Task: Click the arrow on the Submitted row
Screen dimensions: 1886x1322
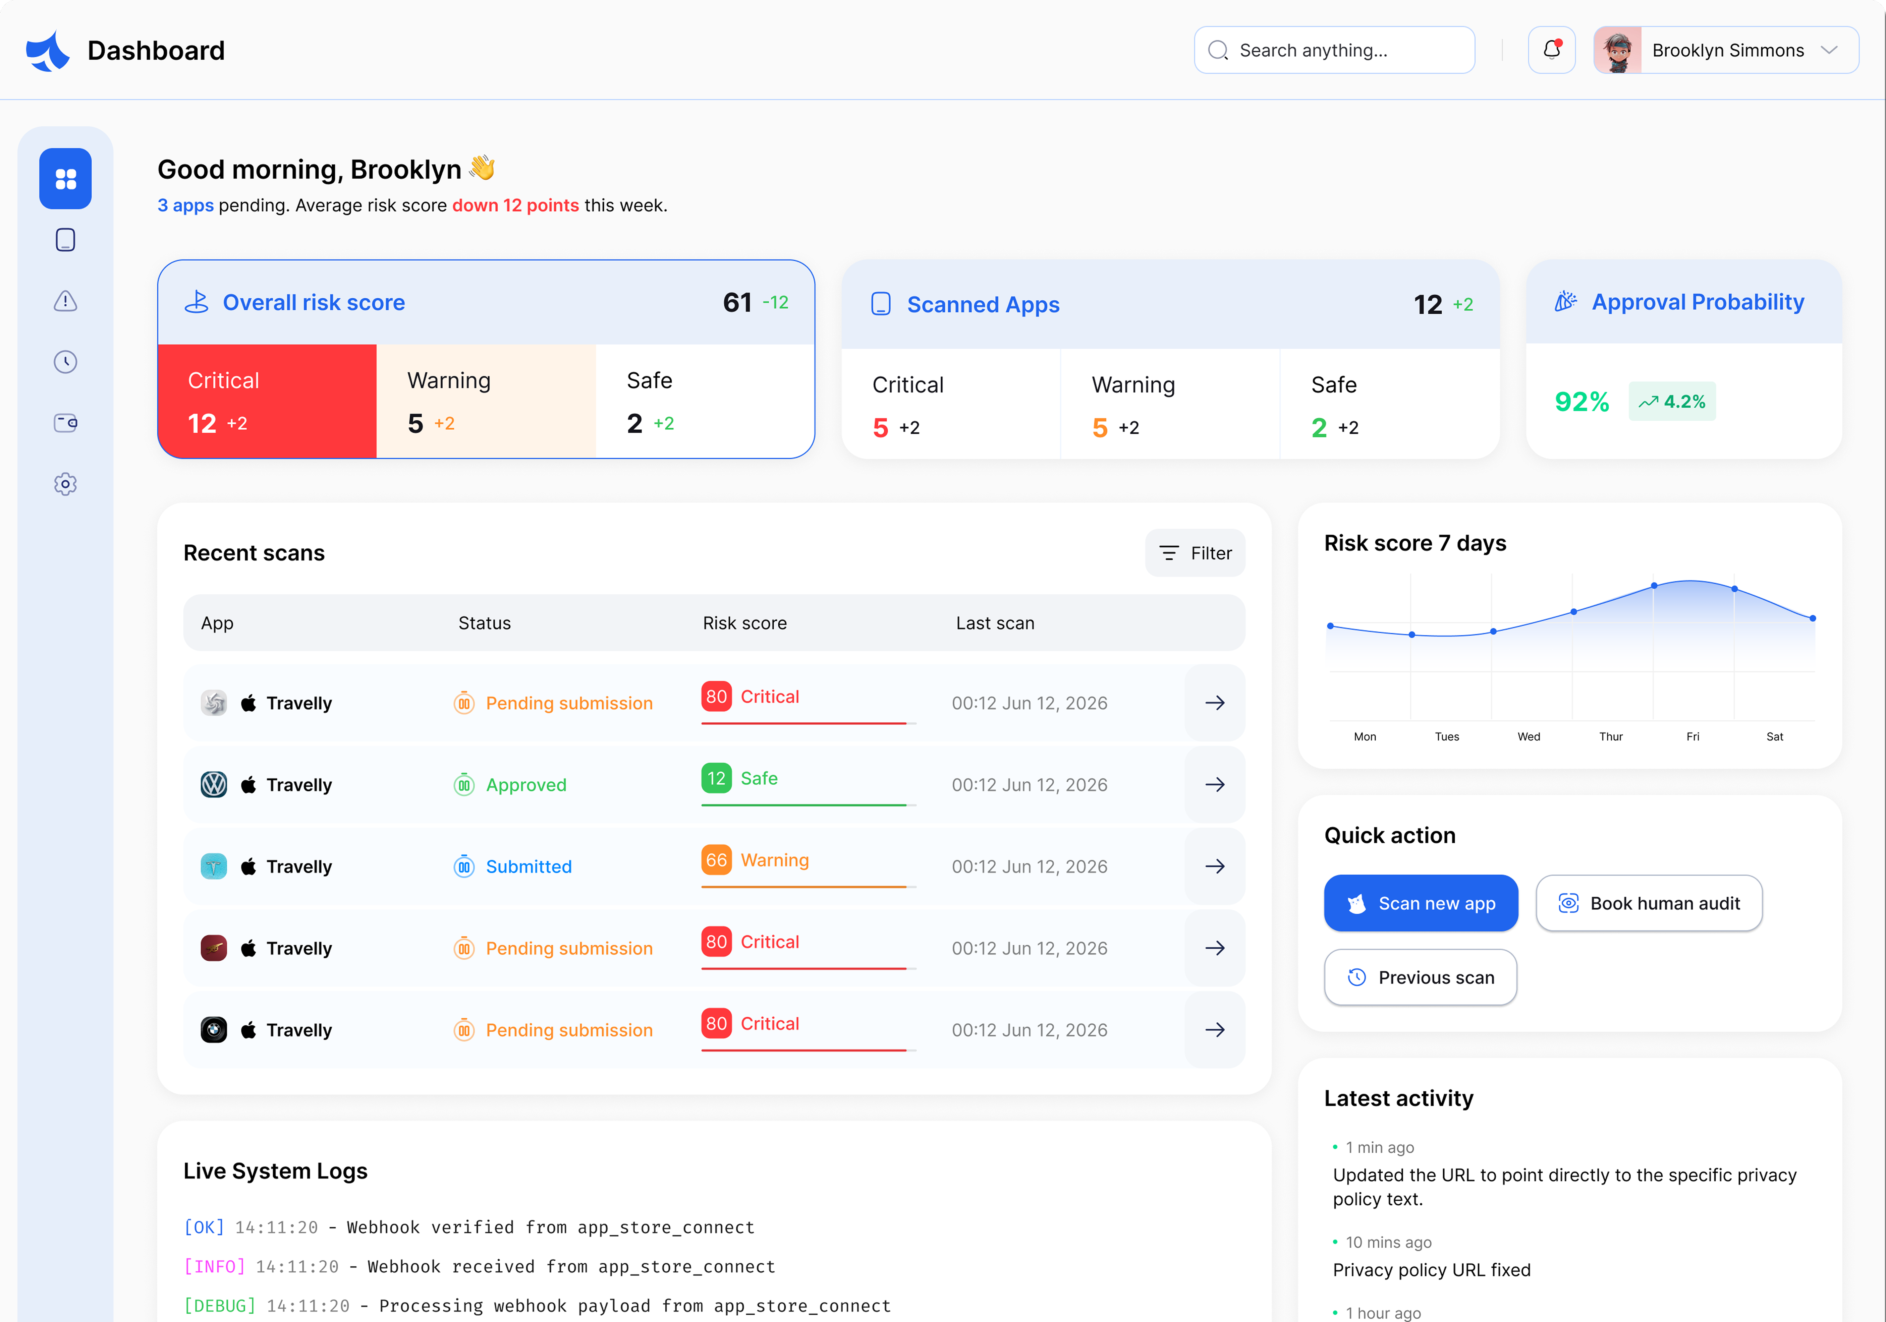Action: 1215,866
